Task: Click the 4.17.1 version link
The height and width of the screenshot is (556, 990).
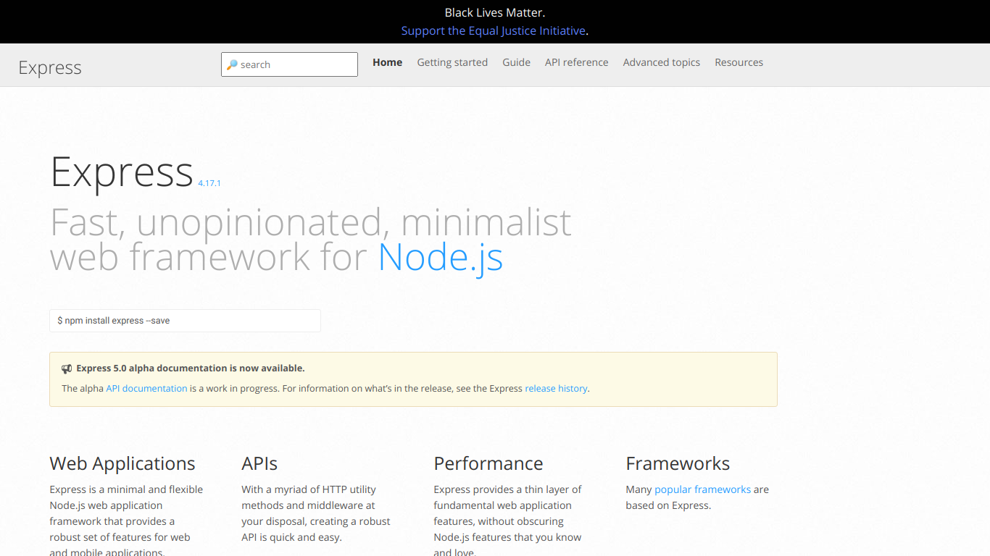Action: [x=209, y=183]
